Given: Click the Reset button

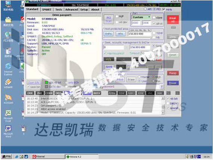Looking at the screenshot, I should tap(173, 55).
